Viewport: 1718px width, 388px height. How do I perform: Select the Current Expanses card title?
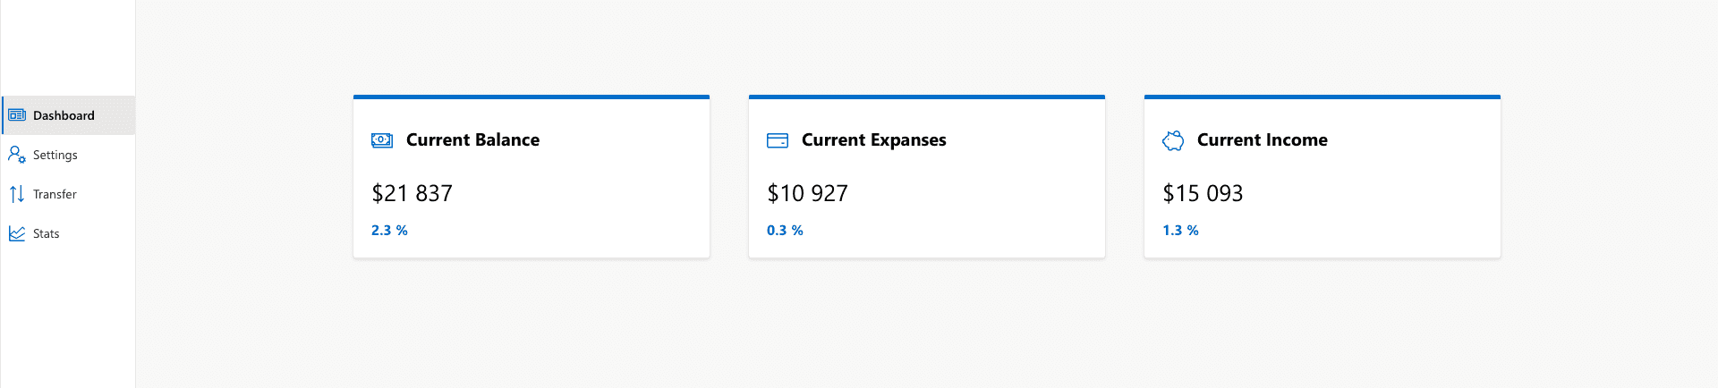tap(873, 140)
